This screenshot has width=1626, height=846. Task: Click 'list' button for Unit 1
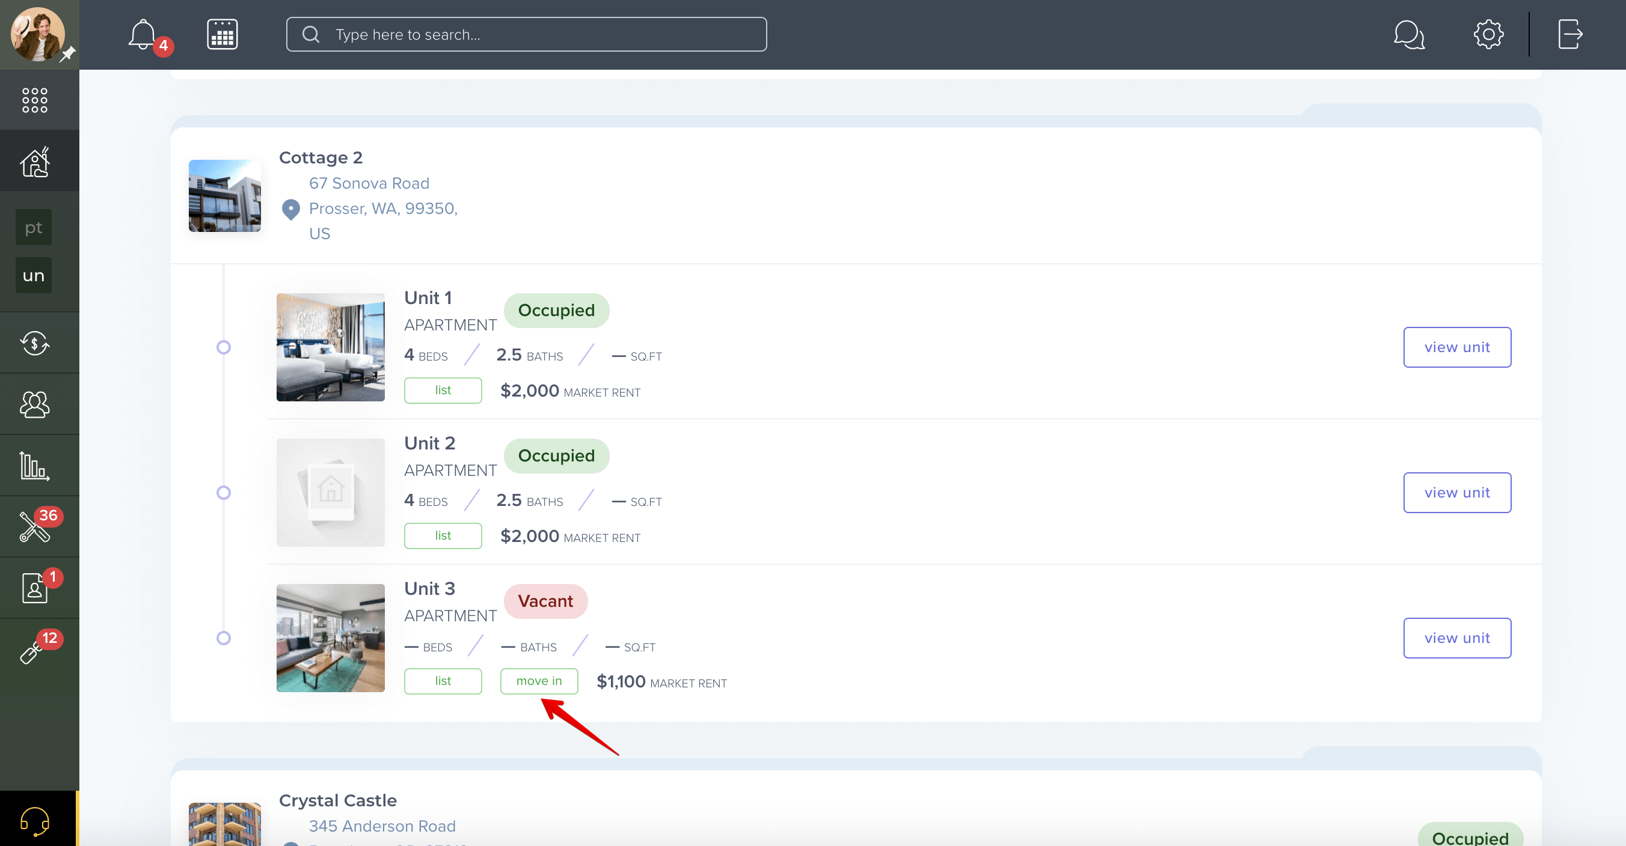click(443, 390)
